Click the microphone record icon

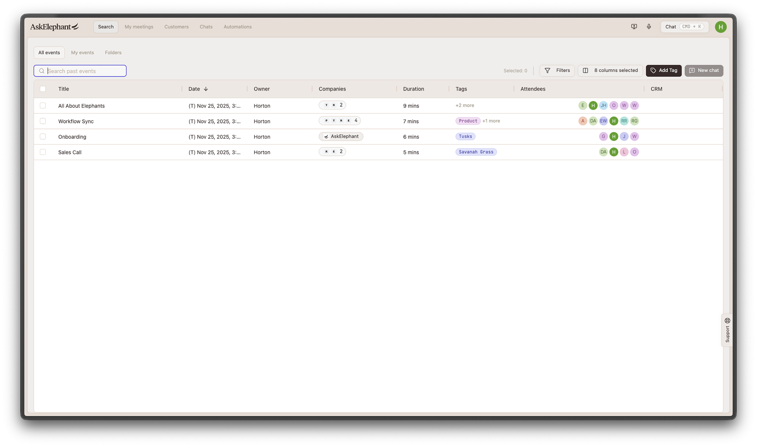pyautogui.click(x=649, y=27)
